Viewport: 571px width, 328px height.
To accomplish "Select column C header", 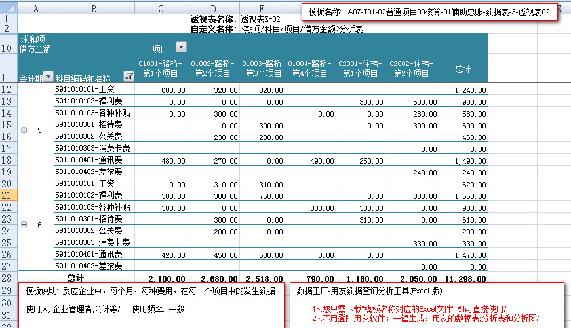I will click(161, 8).
